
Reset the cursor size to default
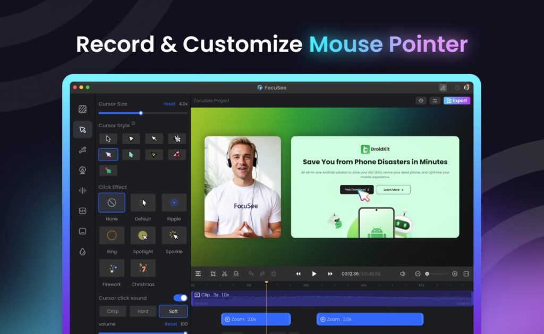[169, 104]
